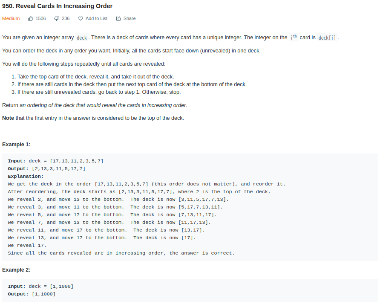Click the thumbs-up like icon

30,19
